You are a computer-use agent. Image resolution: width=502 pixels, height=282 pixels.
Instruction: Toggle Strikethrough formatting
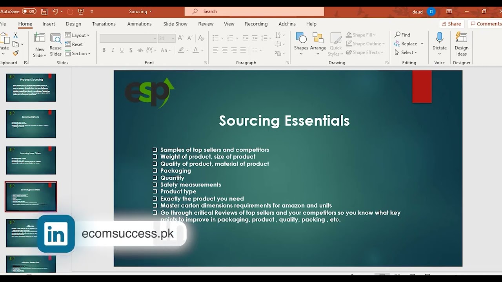(140, 50)
